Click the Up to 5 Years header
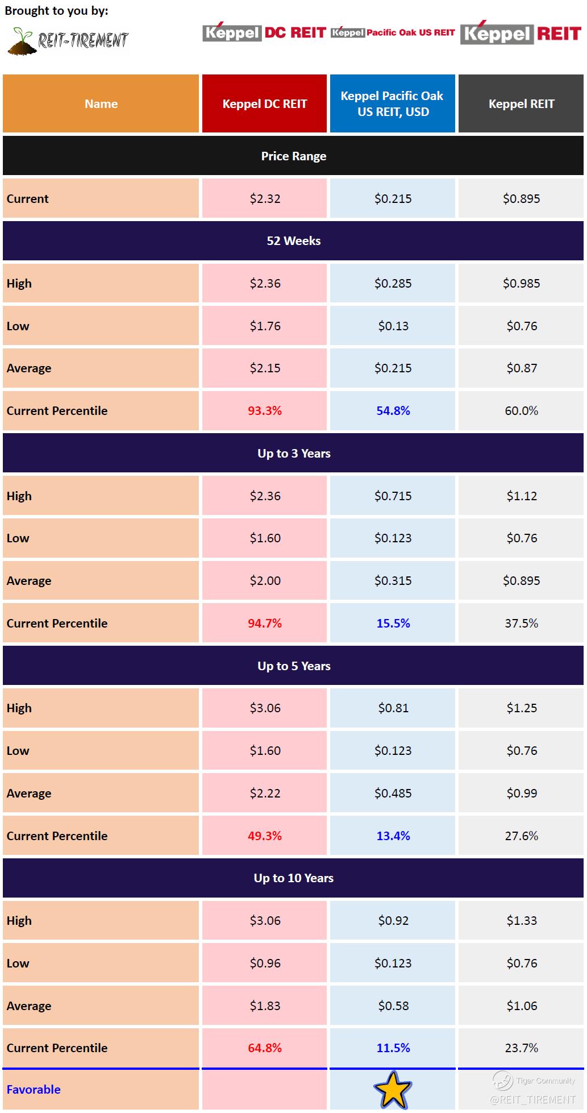This screenshot has width=587, height=1113. pyautogui.click(x=293, y=666)
